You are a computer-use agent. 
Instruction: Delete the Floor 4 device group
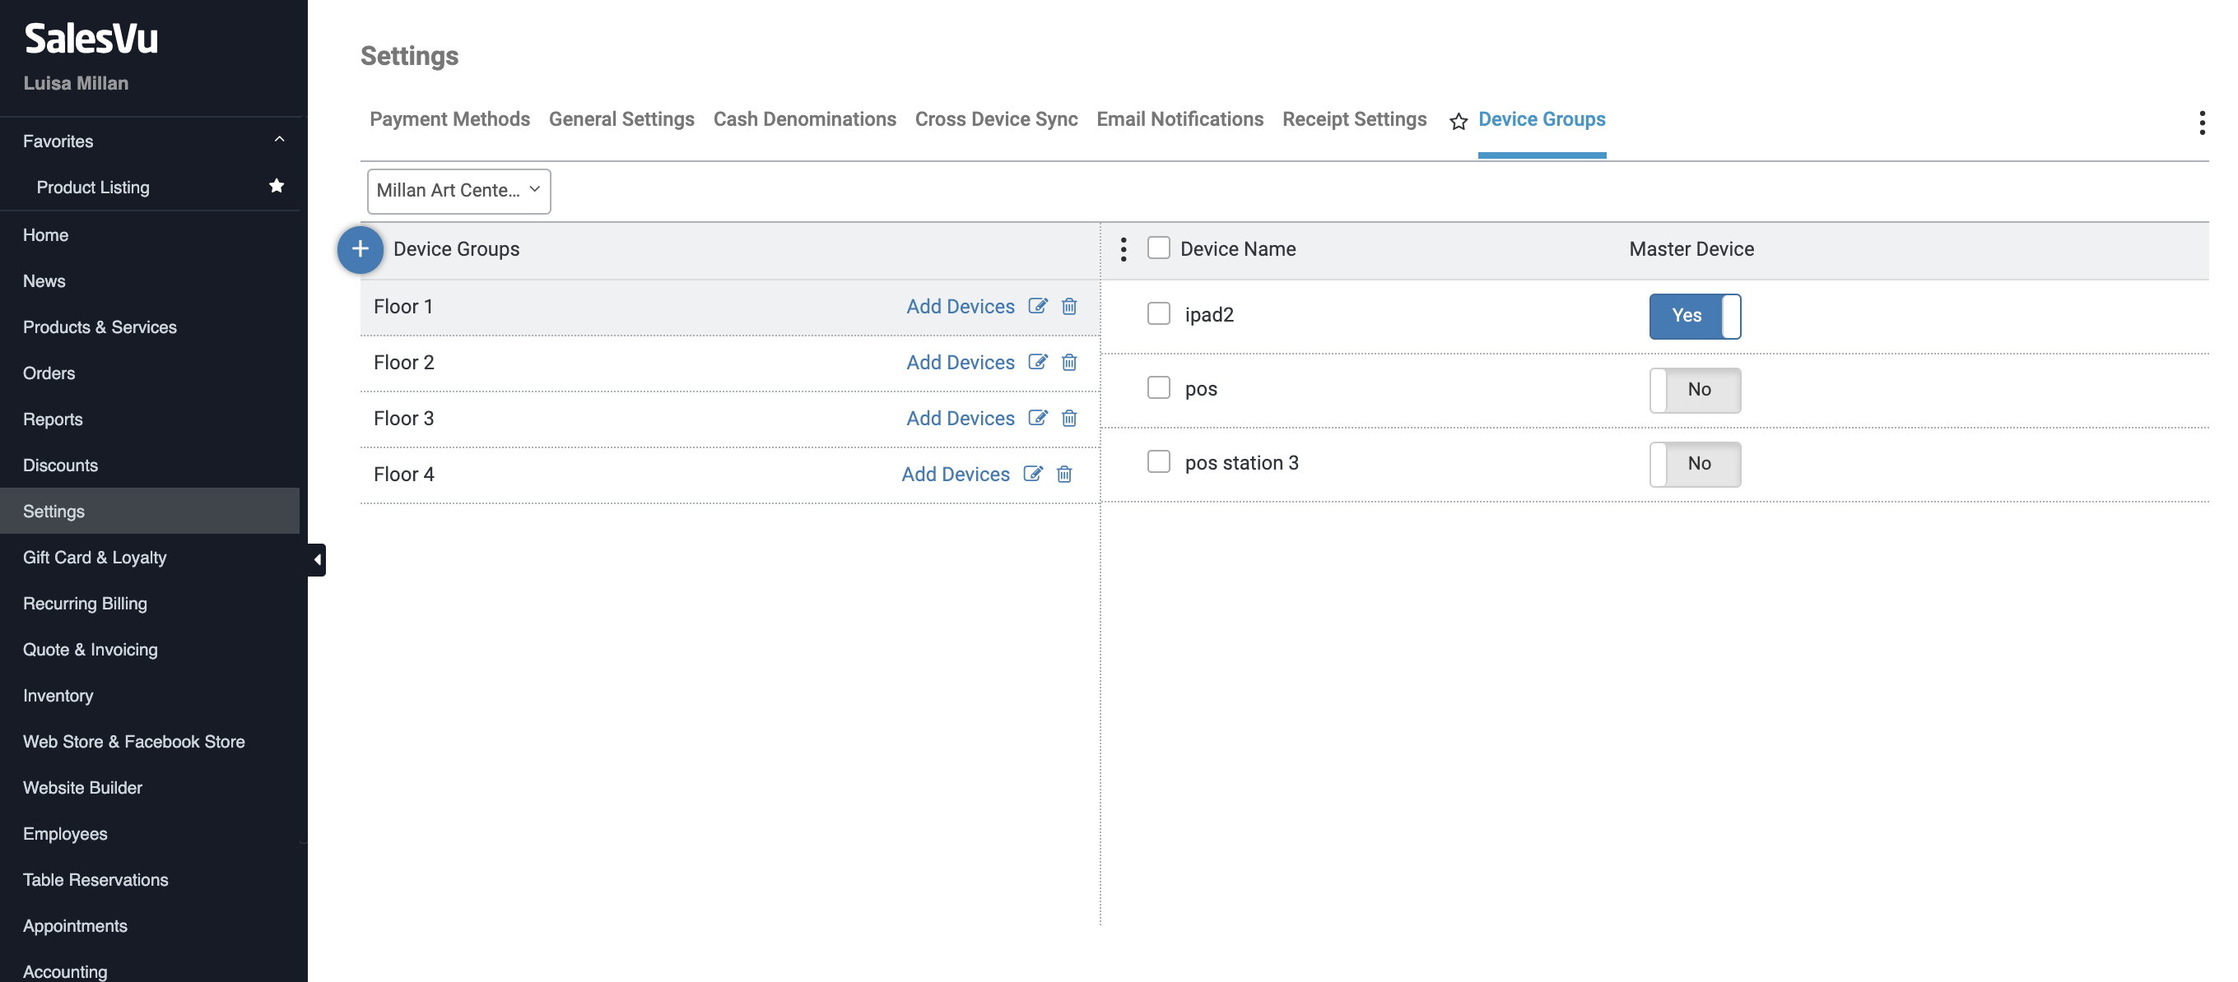coord(1063,474)
